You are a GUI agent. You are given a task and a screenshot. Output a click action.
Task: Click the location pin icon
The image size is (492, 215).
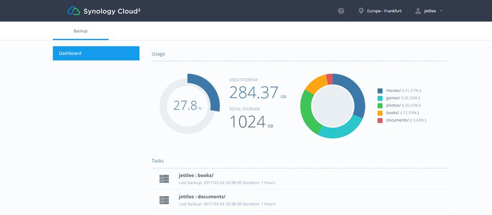click(x=361, y=11)
